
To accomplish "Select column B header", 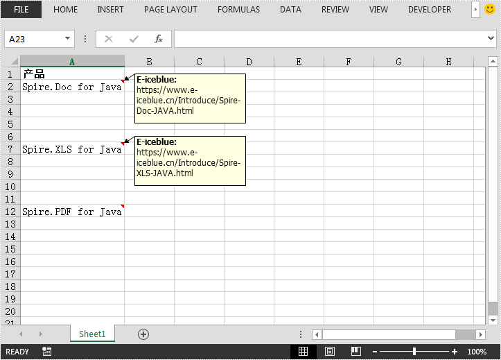I will [x=149, y=61].
